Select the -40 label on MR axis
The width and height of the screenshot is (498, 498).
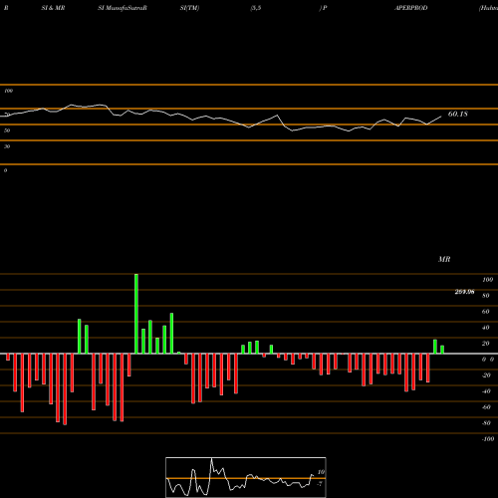click(486, 391)
